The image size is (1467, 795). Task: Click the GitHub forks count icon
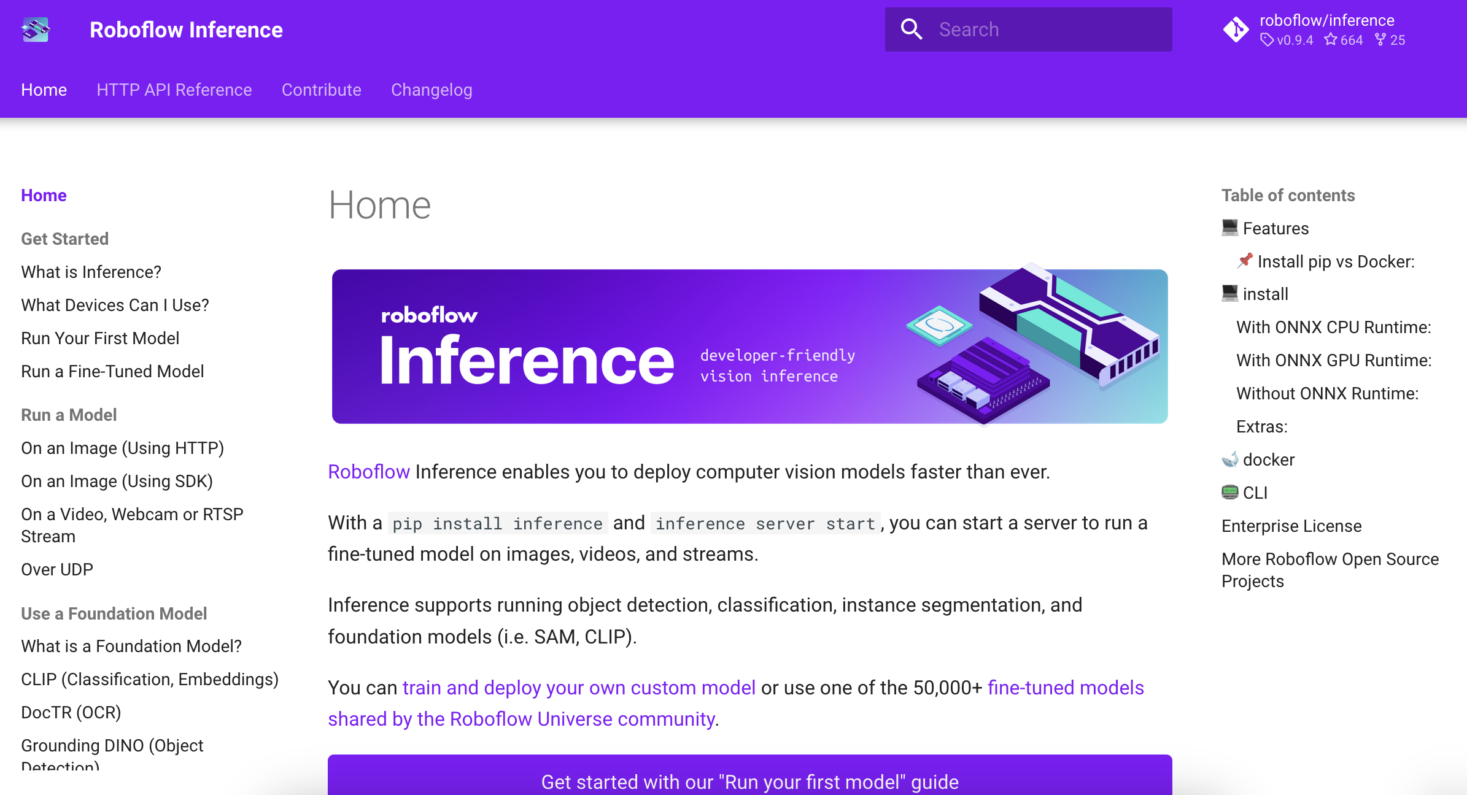pos(1380,40)
